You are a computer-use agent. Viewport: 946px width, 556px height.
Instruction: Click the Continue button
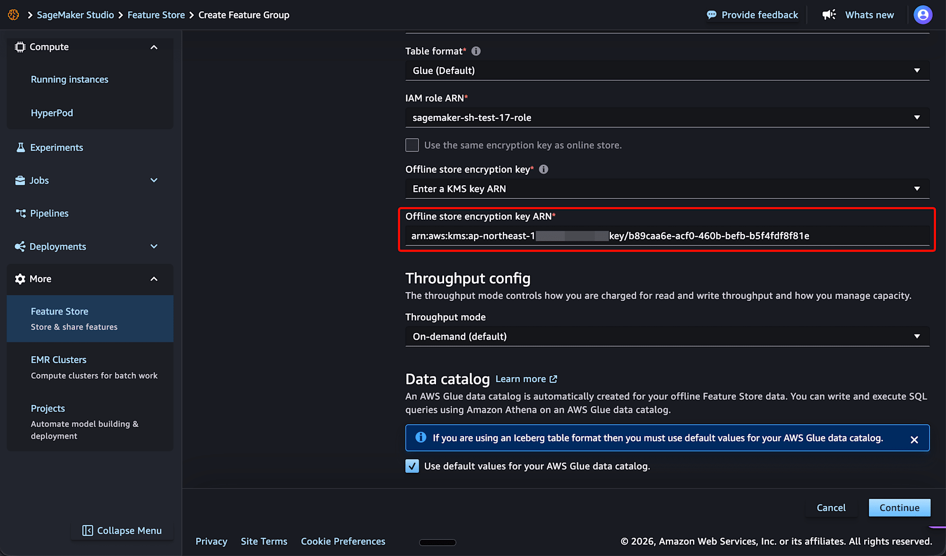[x=899, y=508]
